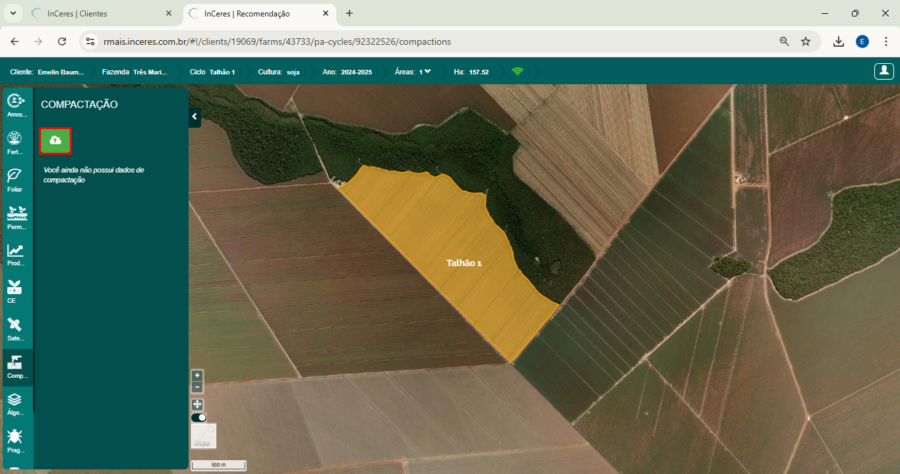
Task: Open the Chrome three-dot menu
Action: 886,41
